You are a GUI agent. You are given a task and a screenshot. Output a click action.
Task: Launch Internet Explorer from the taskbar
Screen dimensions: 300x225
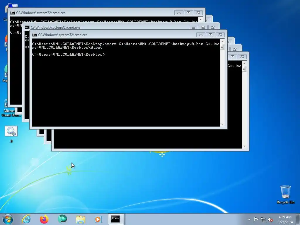26,219
